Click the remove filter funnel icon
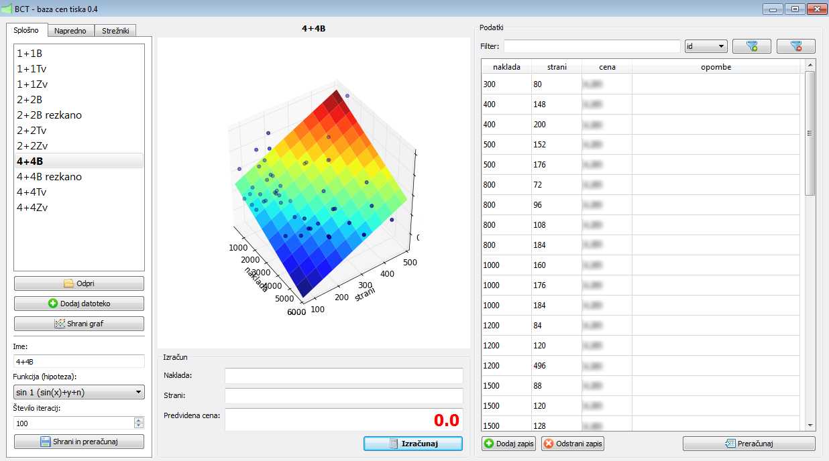Image resolution: width=829 pixels, height=461 pixels. [x=795, y=46]
